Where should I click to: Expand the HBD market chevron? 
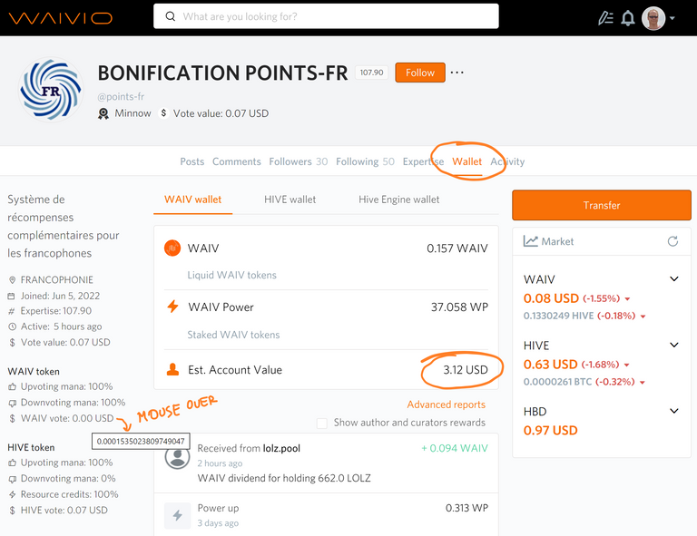pos(674,411)
